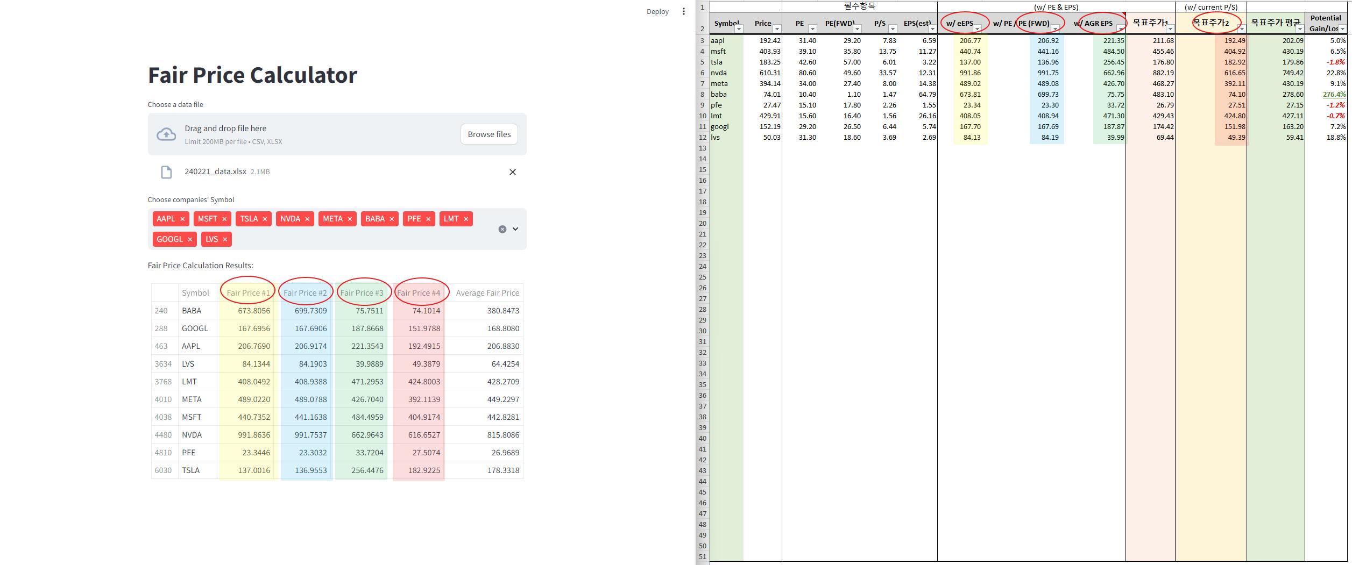
Task: Expand the companies' Symbol dropdown
Action: pyautogui.click(x=515, y=229)
